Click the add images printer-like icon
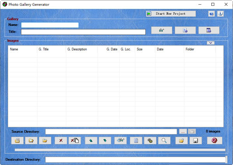This screenshot has width=233, height=165. 17,141
